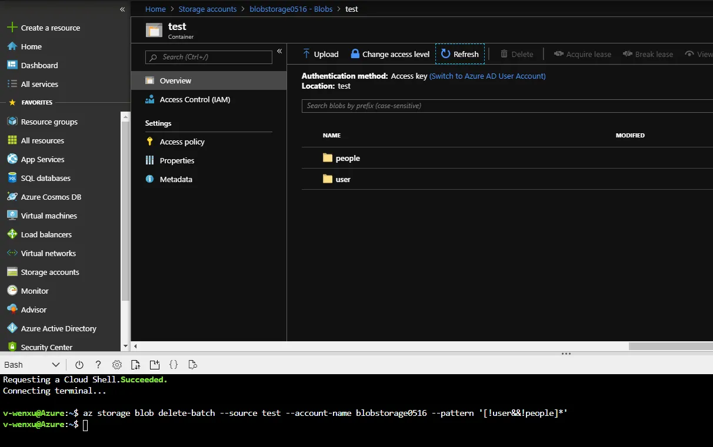Image resolution: width=713 pixels, height=447 pixels.
Task: Go to Storage accounts breadcrumb link
Action: point(208,9)
